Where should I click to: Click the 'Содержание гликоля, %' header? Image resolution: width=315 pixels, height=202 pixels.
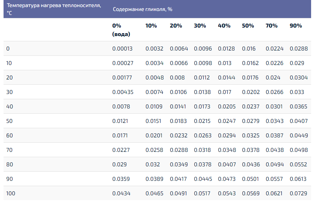click(142, 9)
